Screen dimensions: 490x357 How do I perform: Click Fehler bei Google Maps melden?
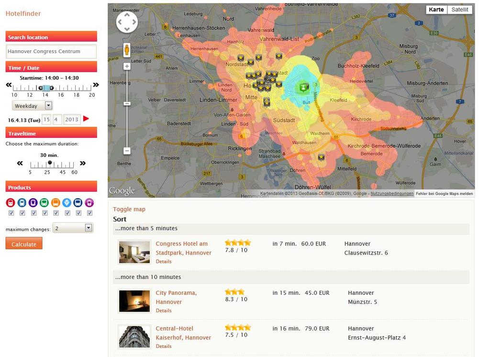click(445, 193)
